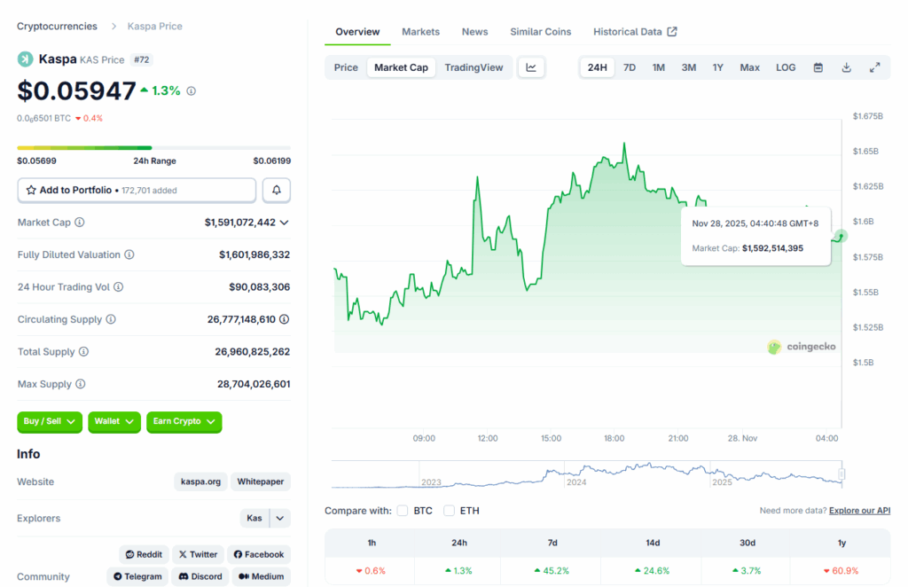This screenshot has width=908, height=587.
Task: Click the info icon next to Market Cap
Action: 80,223
